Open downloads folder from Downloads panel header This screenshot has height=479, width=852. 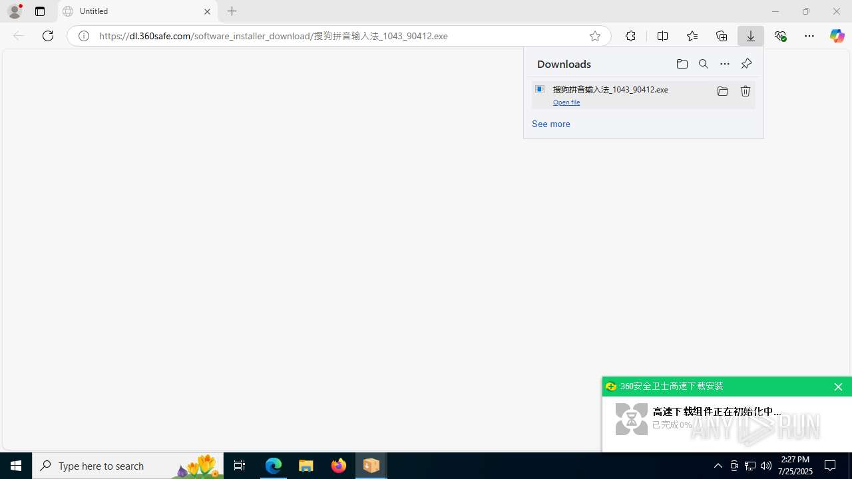pos(682,64)
